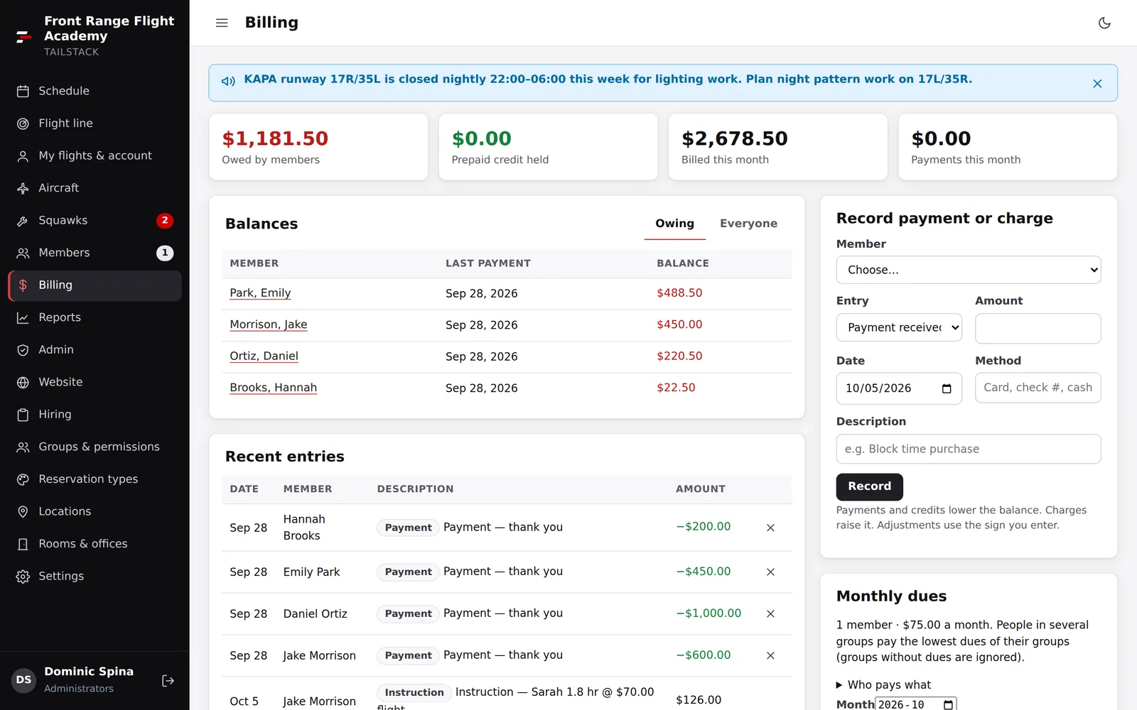Click the Record button

[x=869, y=486]
